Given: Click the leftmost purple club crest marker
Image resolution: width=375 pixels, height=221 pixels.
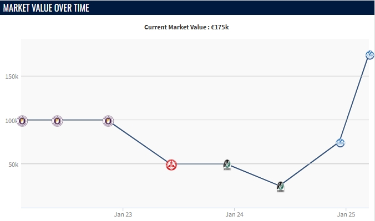Looking at the screenshot, I should point(22,121).
